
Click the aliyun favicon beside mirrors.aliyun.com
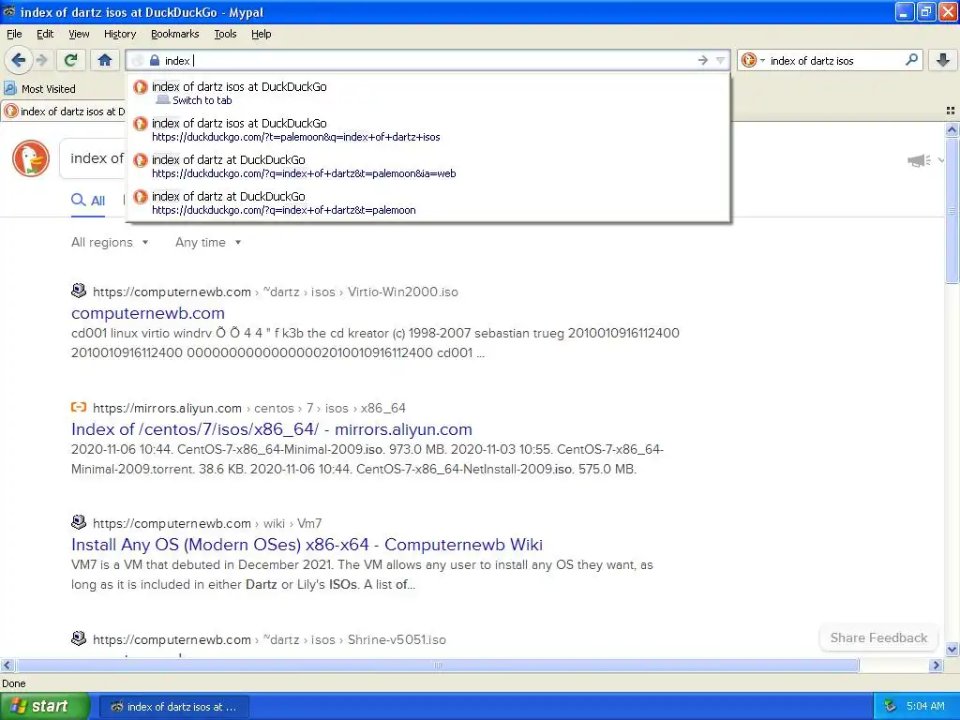[x=79, y=407]
